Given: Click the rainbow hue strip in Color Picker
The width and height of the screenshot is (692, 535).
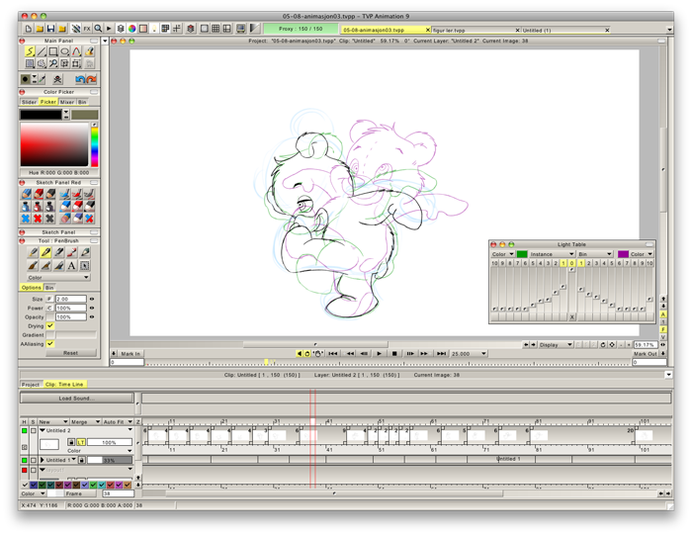Looking at the screenshot, I should 95,147.
